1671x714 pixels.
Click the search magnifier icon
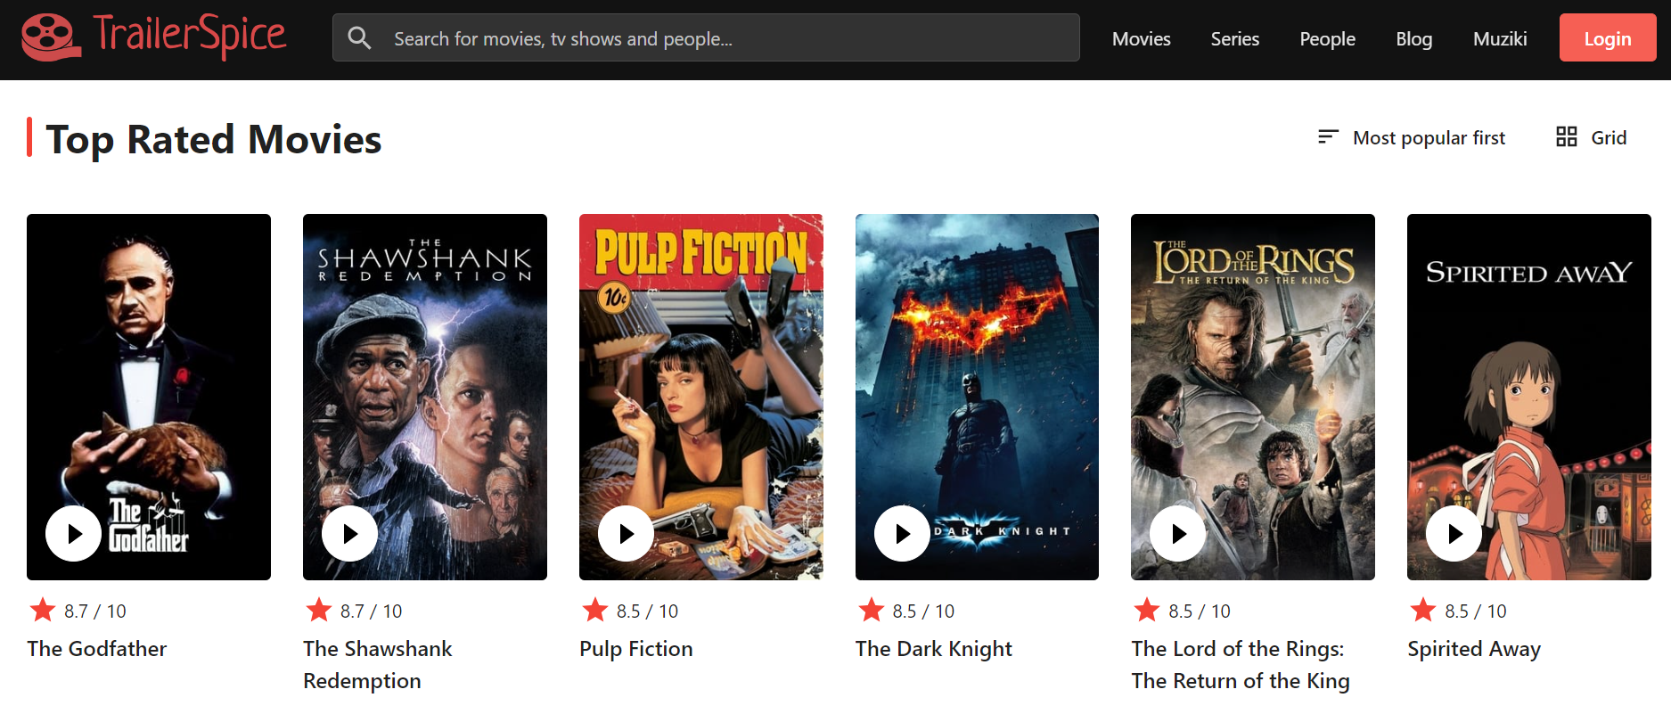(x=359, y=37)
